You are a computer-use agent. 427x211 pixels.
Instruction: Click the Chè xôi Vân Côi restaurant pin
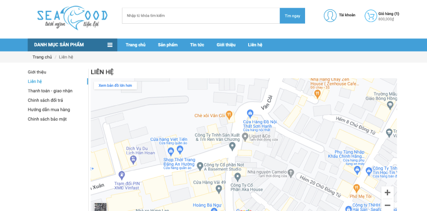tap(229, 115)
